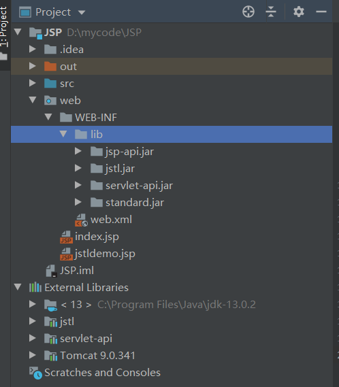Image resolution: width=339 pixels, height=387 pixels.
Task: Click the External Libraries bars icon
Action: pyautogui.click(x=35, y=287)
